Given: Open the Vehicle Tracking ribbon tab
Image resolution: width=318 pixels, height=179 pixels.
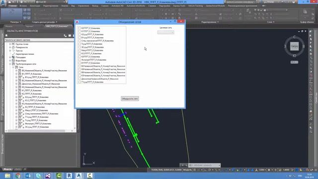Looking at the screenshot, I should point(195,6).
